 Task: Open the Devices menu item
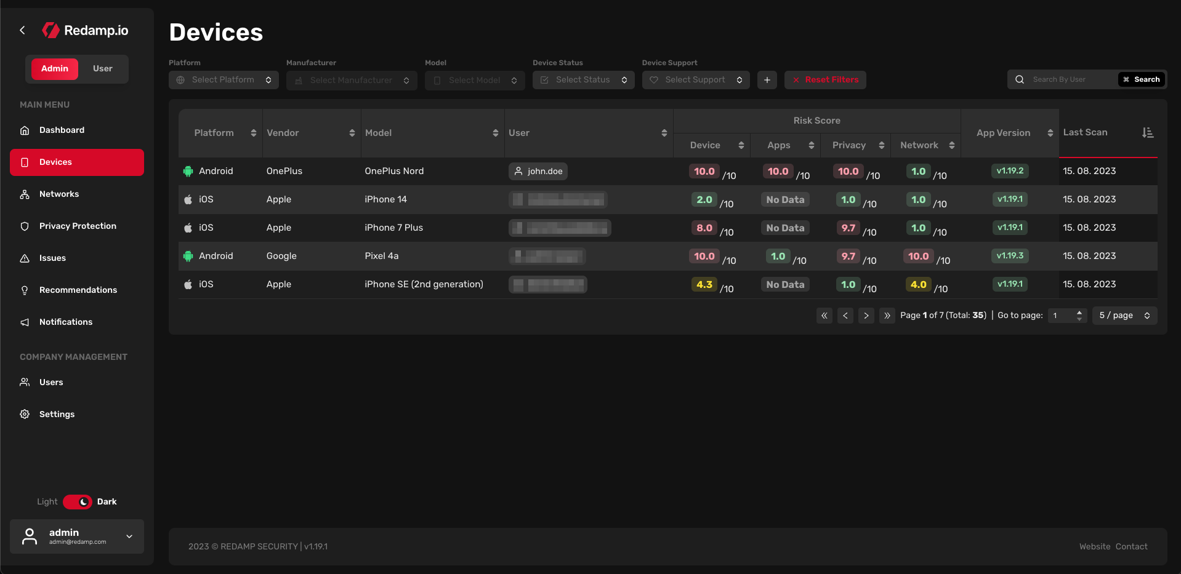coord(77,162)
